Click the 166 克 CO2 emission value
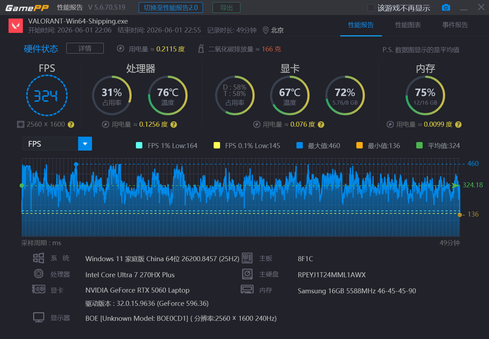Screen dimensions: 489x339 [x=271, y=49]
